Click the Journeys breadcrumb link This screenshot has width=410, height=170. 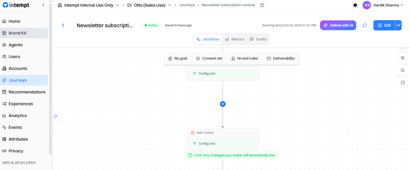point(187,5)
